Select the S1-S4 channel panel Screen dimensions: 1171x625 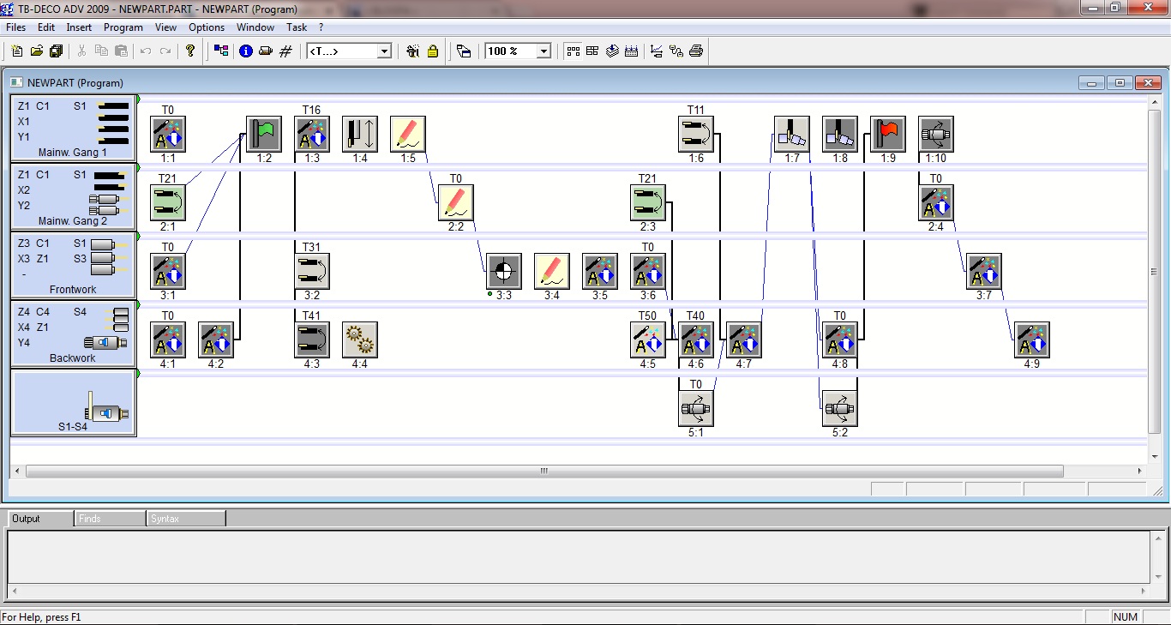pyautogui.click(x=73, y=402)
